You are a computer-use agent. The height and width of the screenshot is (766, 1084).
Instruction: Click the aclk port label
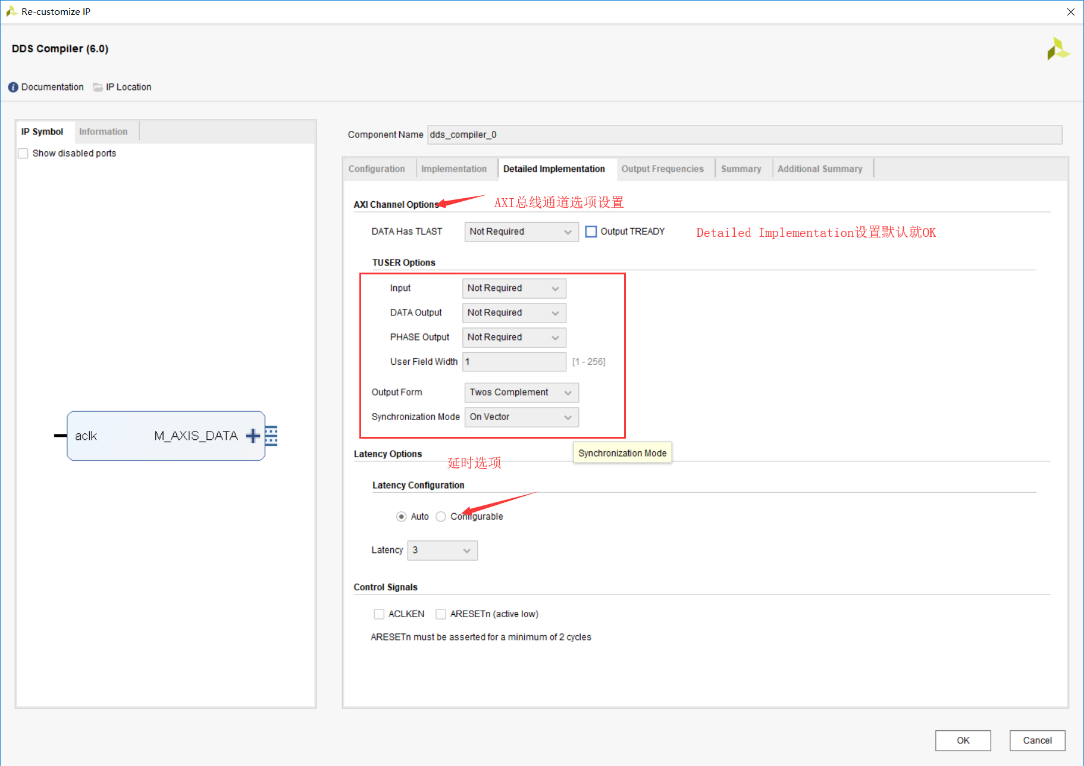(86, 436)
